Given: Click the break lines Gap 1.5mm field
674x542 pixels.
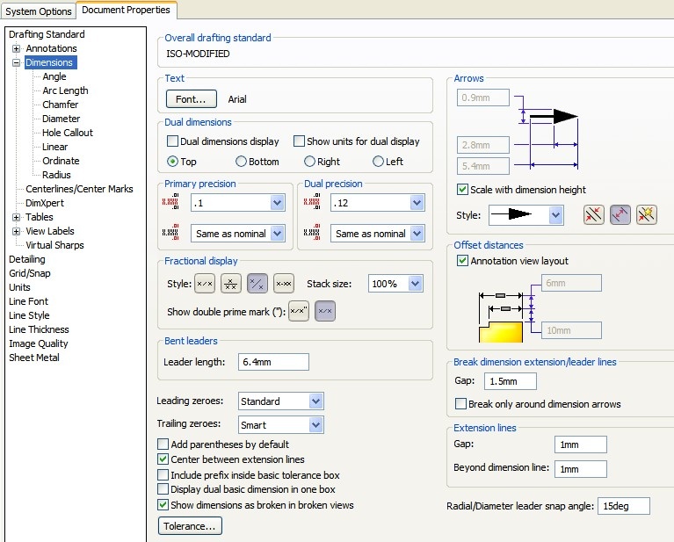Looking at the screenshot, I should [x=511, y=381].
